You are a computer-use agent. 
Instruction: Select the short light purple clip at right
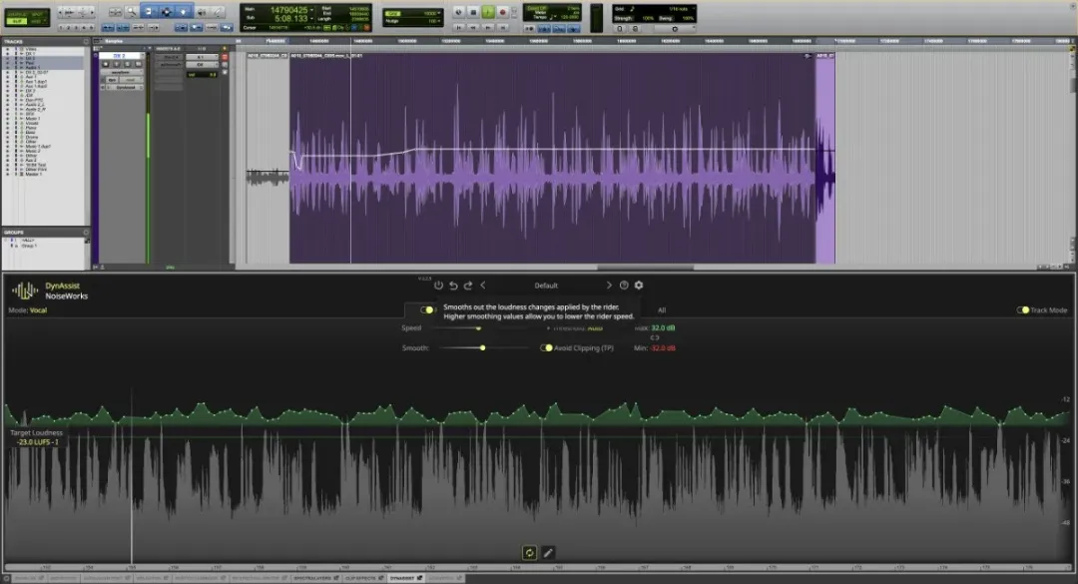pyautogui.click(x=825, y=158)
